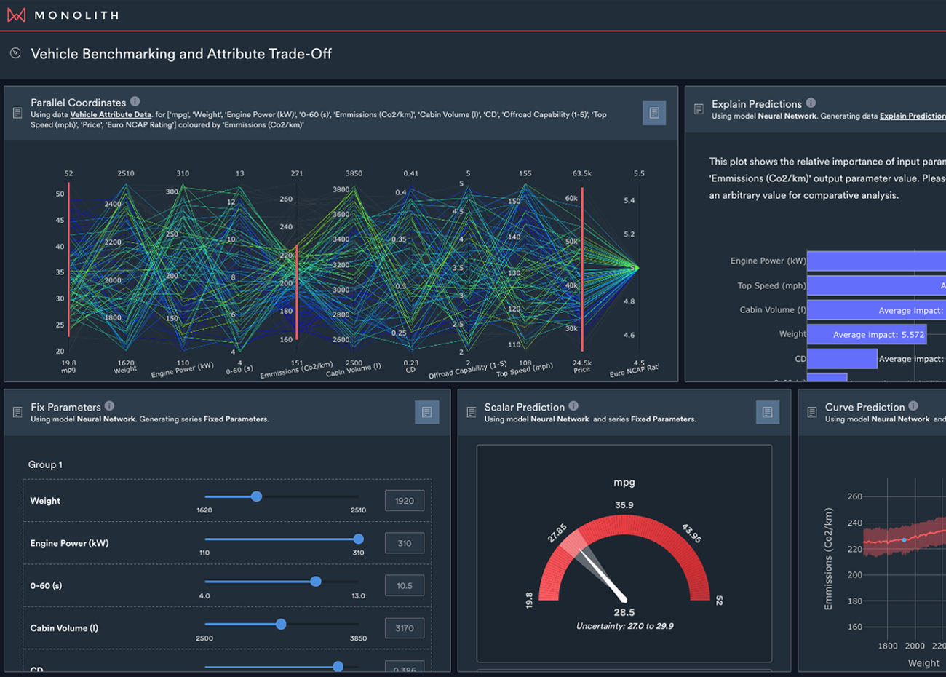
Task: Click Cabin Volume value field showing 3170
Action: pyautogui.click(x=405, y=627)
